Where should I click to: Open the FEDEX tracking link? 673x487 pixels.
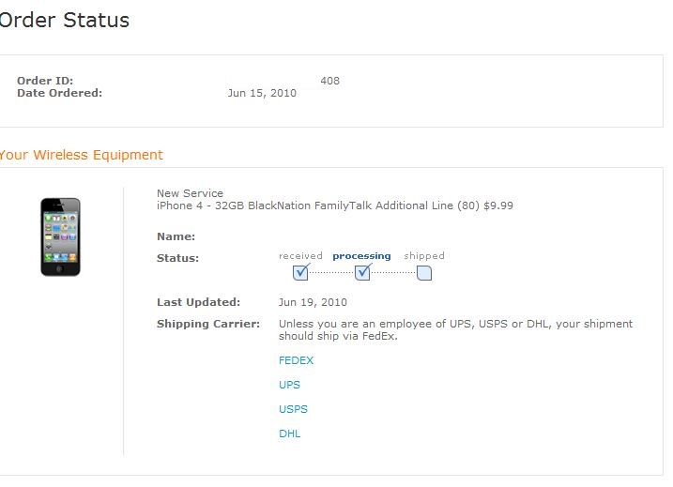tap(297, 360)
